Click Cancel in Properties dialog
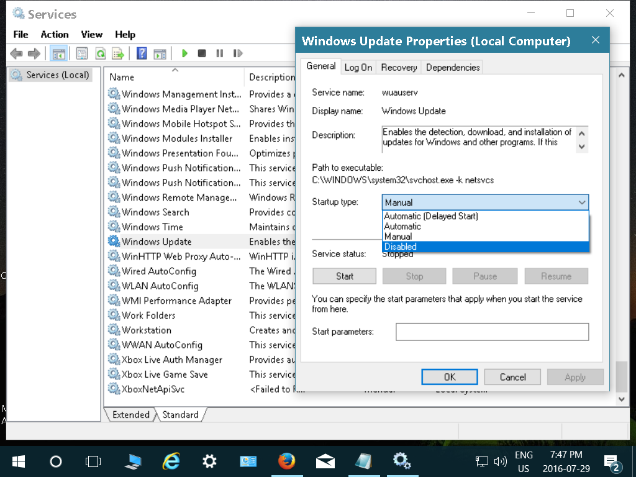This screenshot has height=477, width=636. pyautogui.click(x=512, y=377)
